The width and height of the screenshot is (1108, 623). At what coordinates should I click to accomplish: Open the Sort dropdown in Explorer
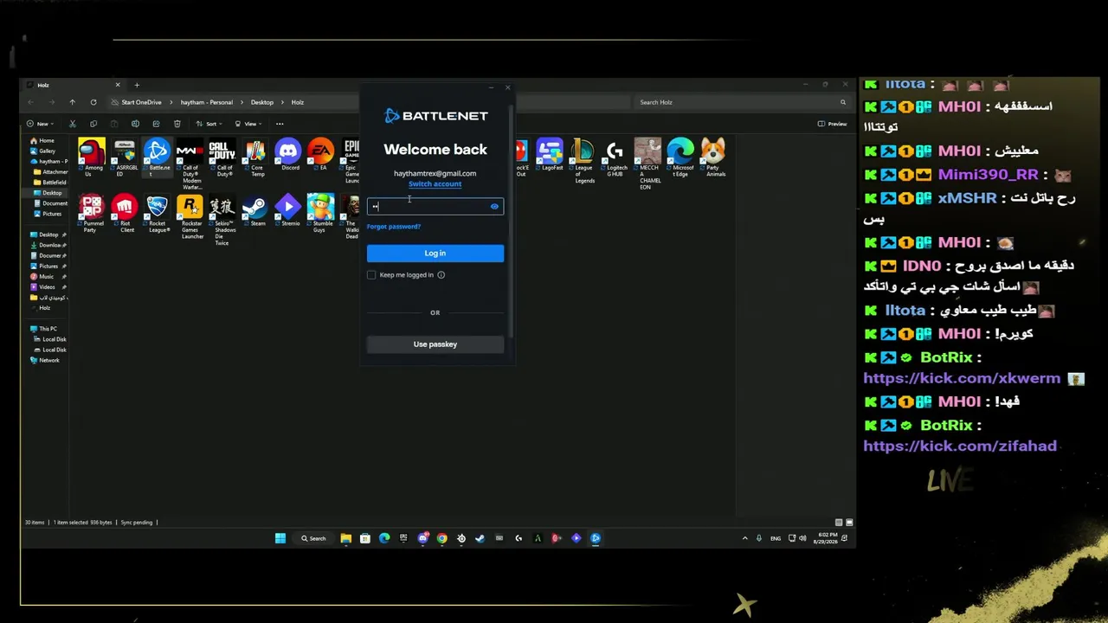pyautogui.click(x=208, y=124)
